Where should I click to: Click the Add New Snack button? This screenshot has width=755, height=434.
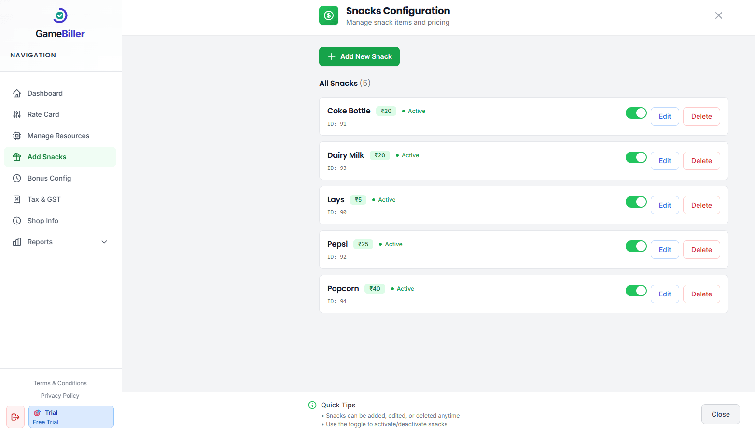click(x=359, y=56)
